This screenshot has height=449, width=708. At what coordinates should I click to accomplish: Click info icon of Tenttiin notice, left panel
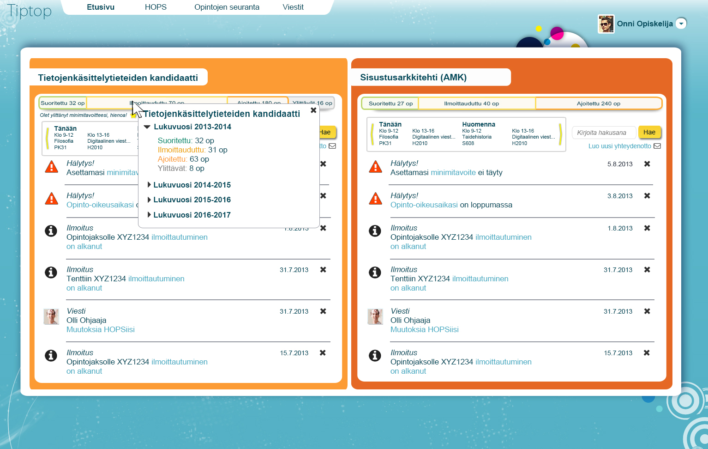click(51, 272)
